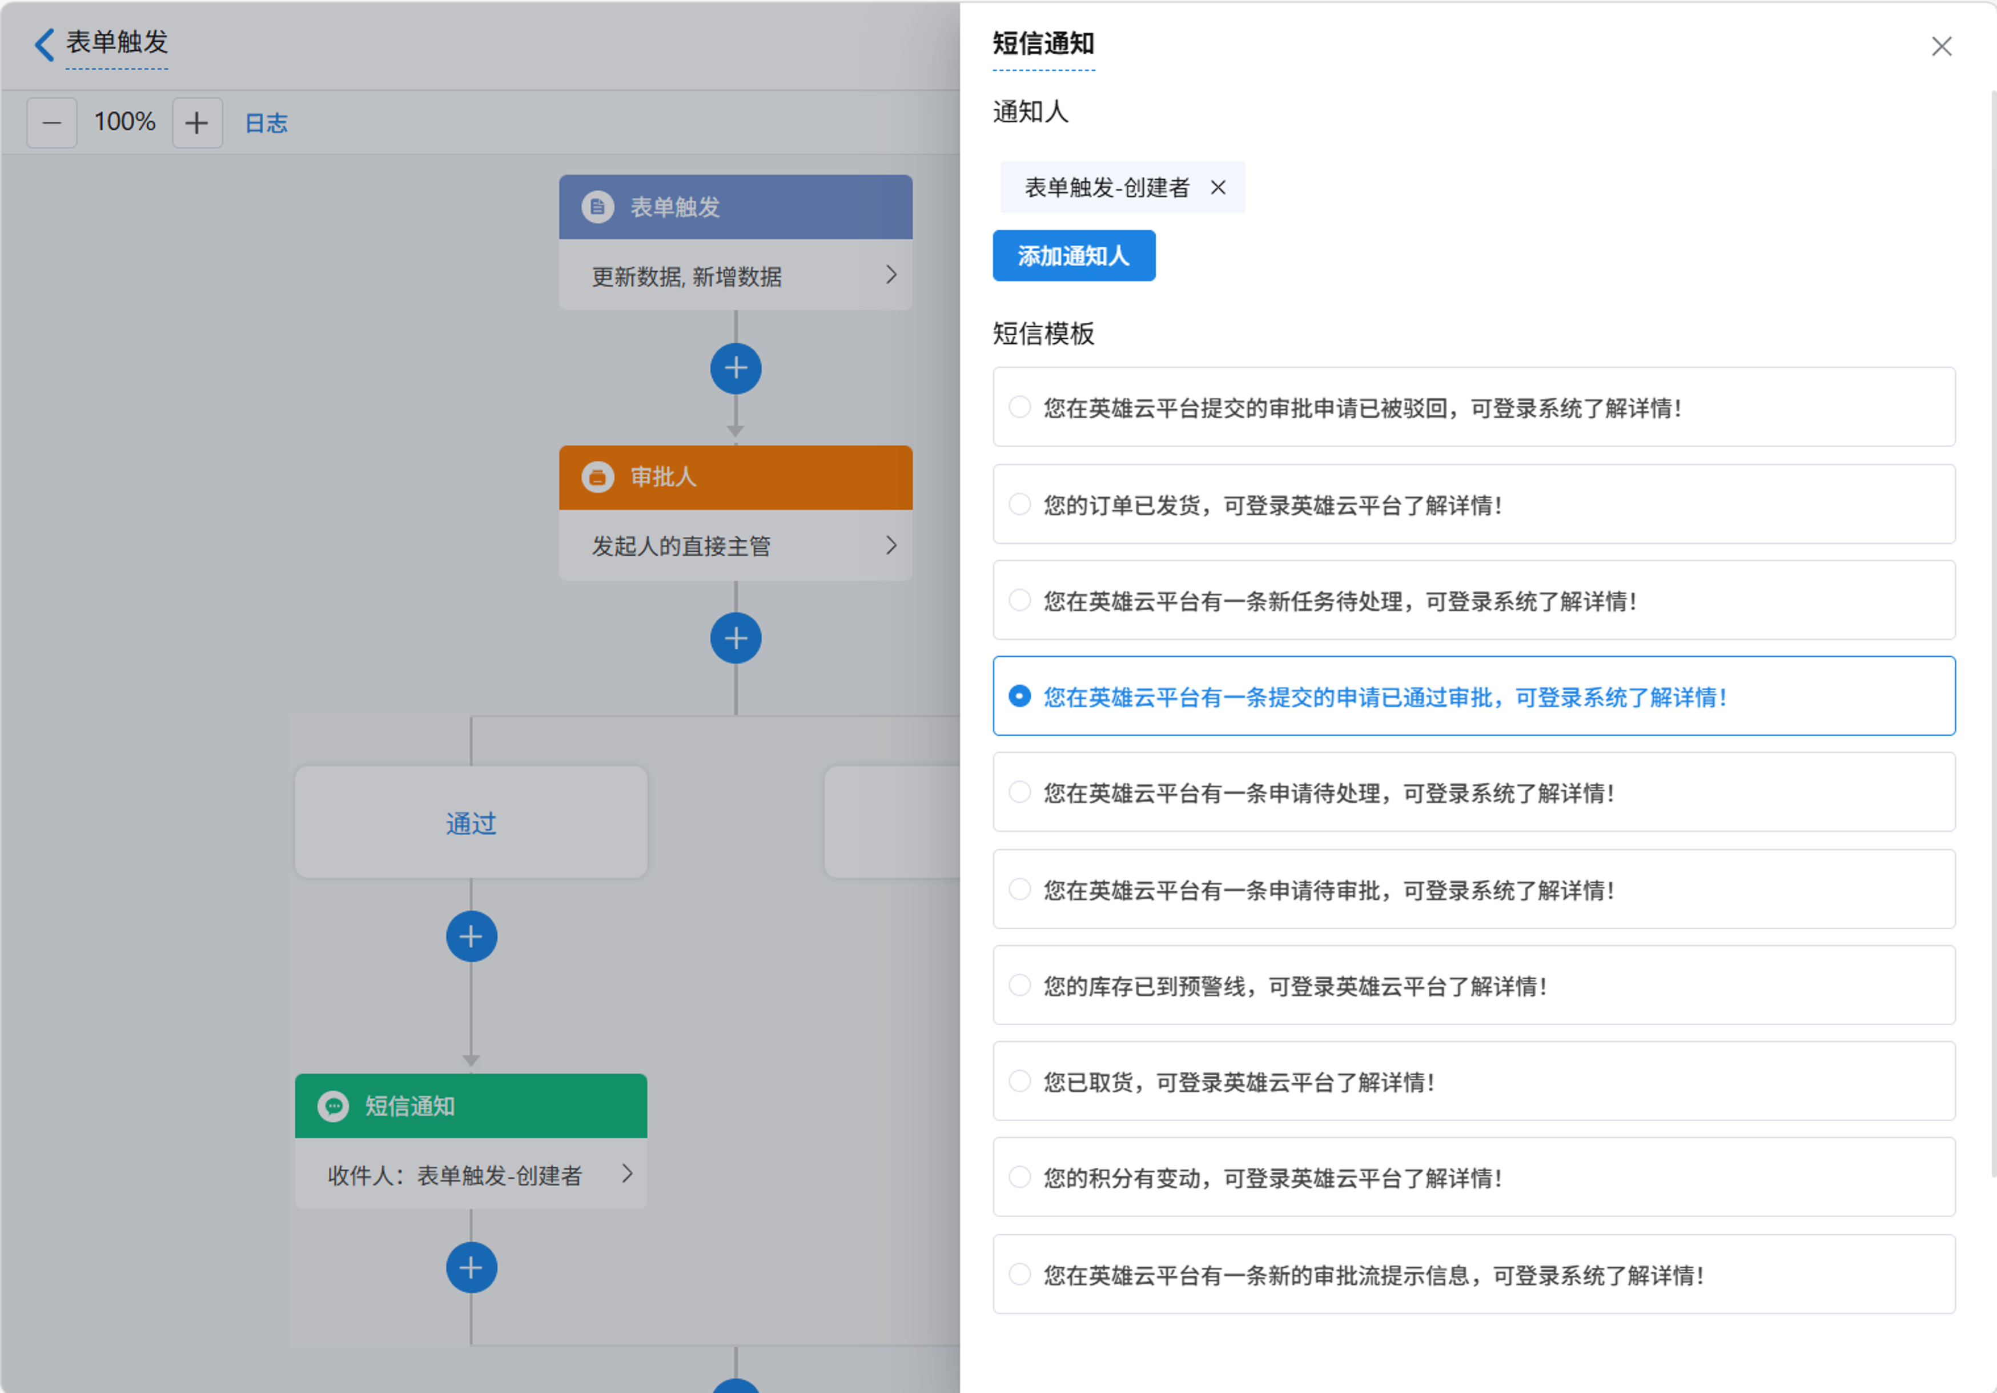Click the 表单触发 node document icon
This screenshot has height=1393, width=1997.
coord(597,207)
